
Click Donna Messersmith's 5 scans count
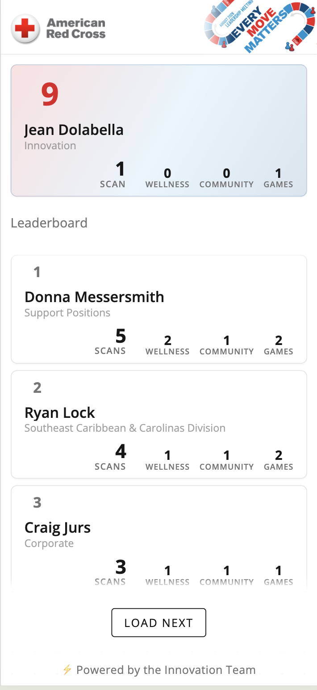coord(110,341)
